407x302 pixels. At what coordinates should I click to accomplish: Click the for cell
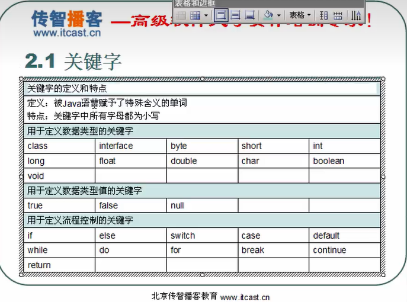tap(202, 250)
